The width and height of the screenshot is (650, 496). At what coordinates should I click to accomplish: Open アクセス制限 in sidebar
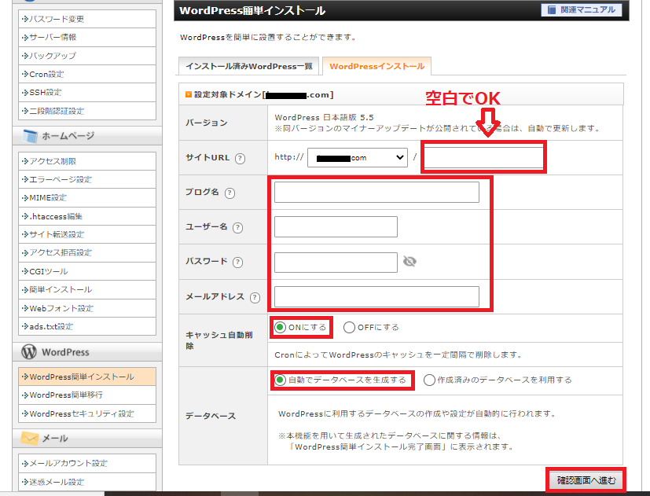(x=87, y=161)
